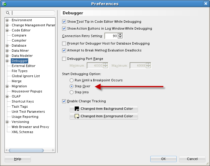Image resolution: width=210 pixels, height=166 pixels.
Task: Click the tree scrollbar left arrow
Action: (x=7, y=150)
